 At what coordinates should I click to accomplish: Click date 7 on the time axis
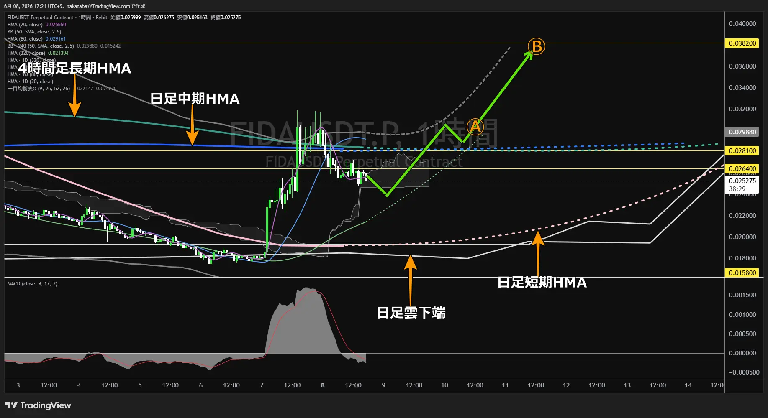pos(262,385)
